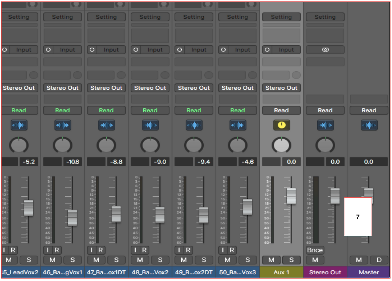Mute the 46_Ba...gVox1 channel
The width and height of the screenshot is (392, 281).
click(x=52, y=260)
